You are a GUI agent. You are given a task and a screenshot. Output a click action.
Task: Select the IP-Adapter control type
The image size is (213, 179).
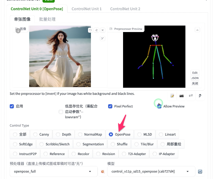[x=164, y=154]
